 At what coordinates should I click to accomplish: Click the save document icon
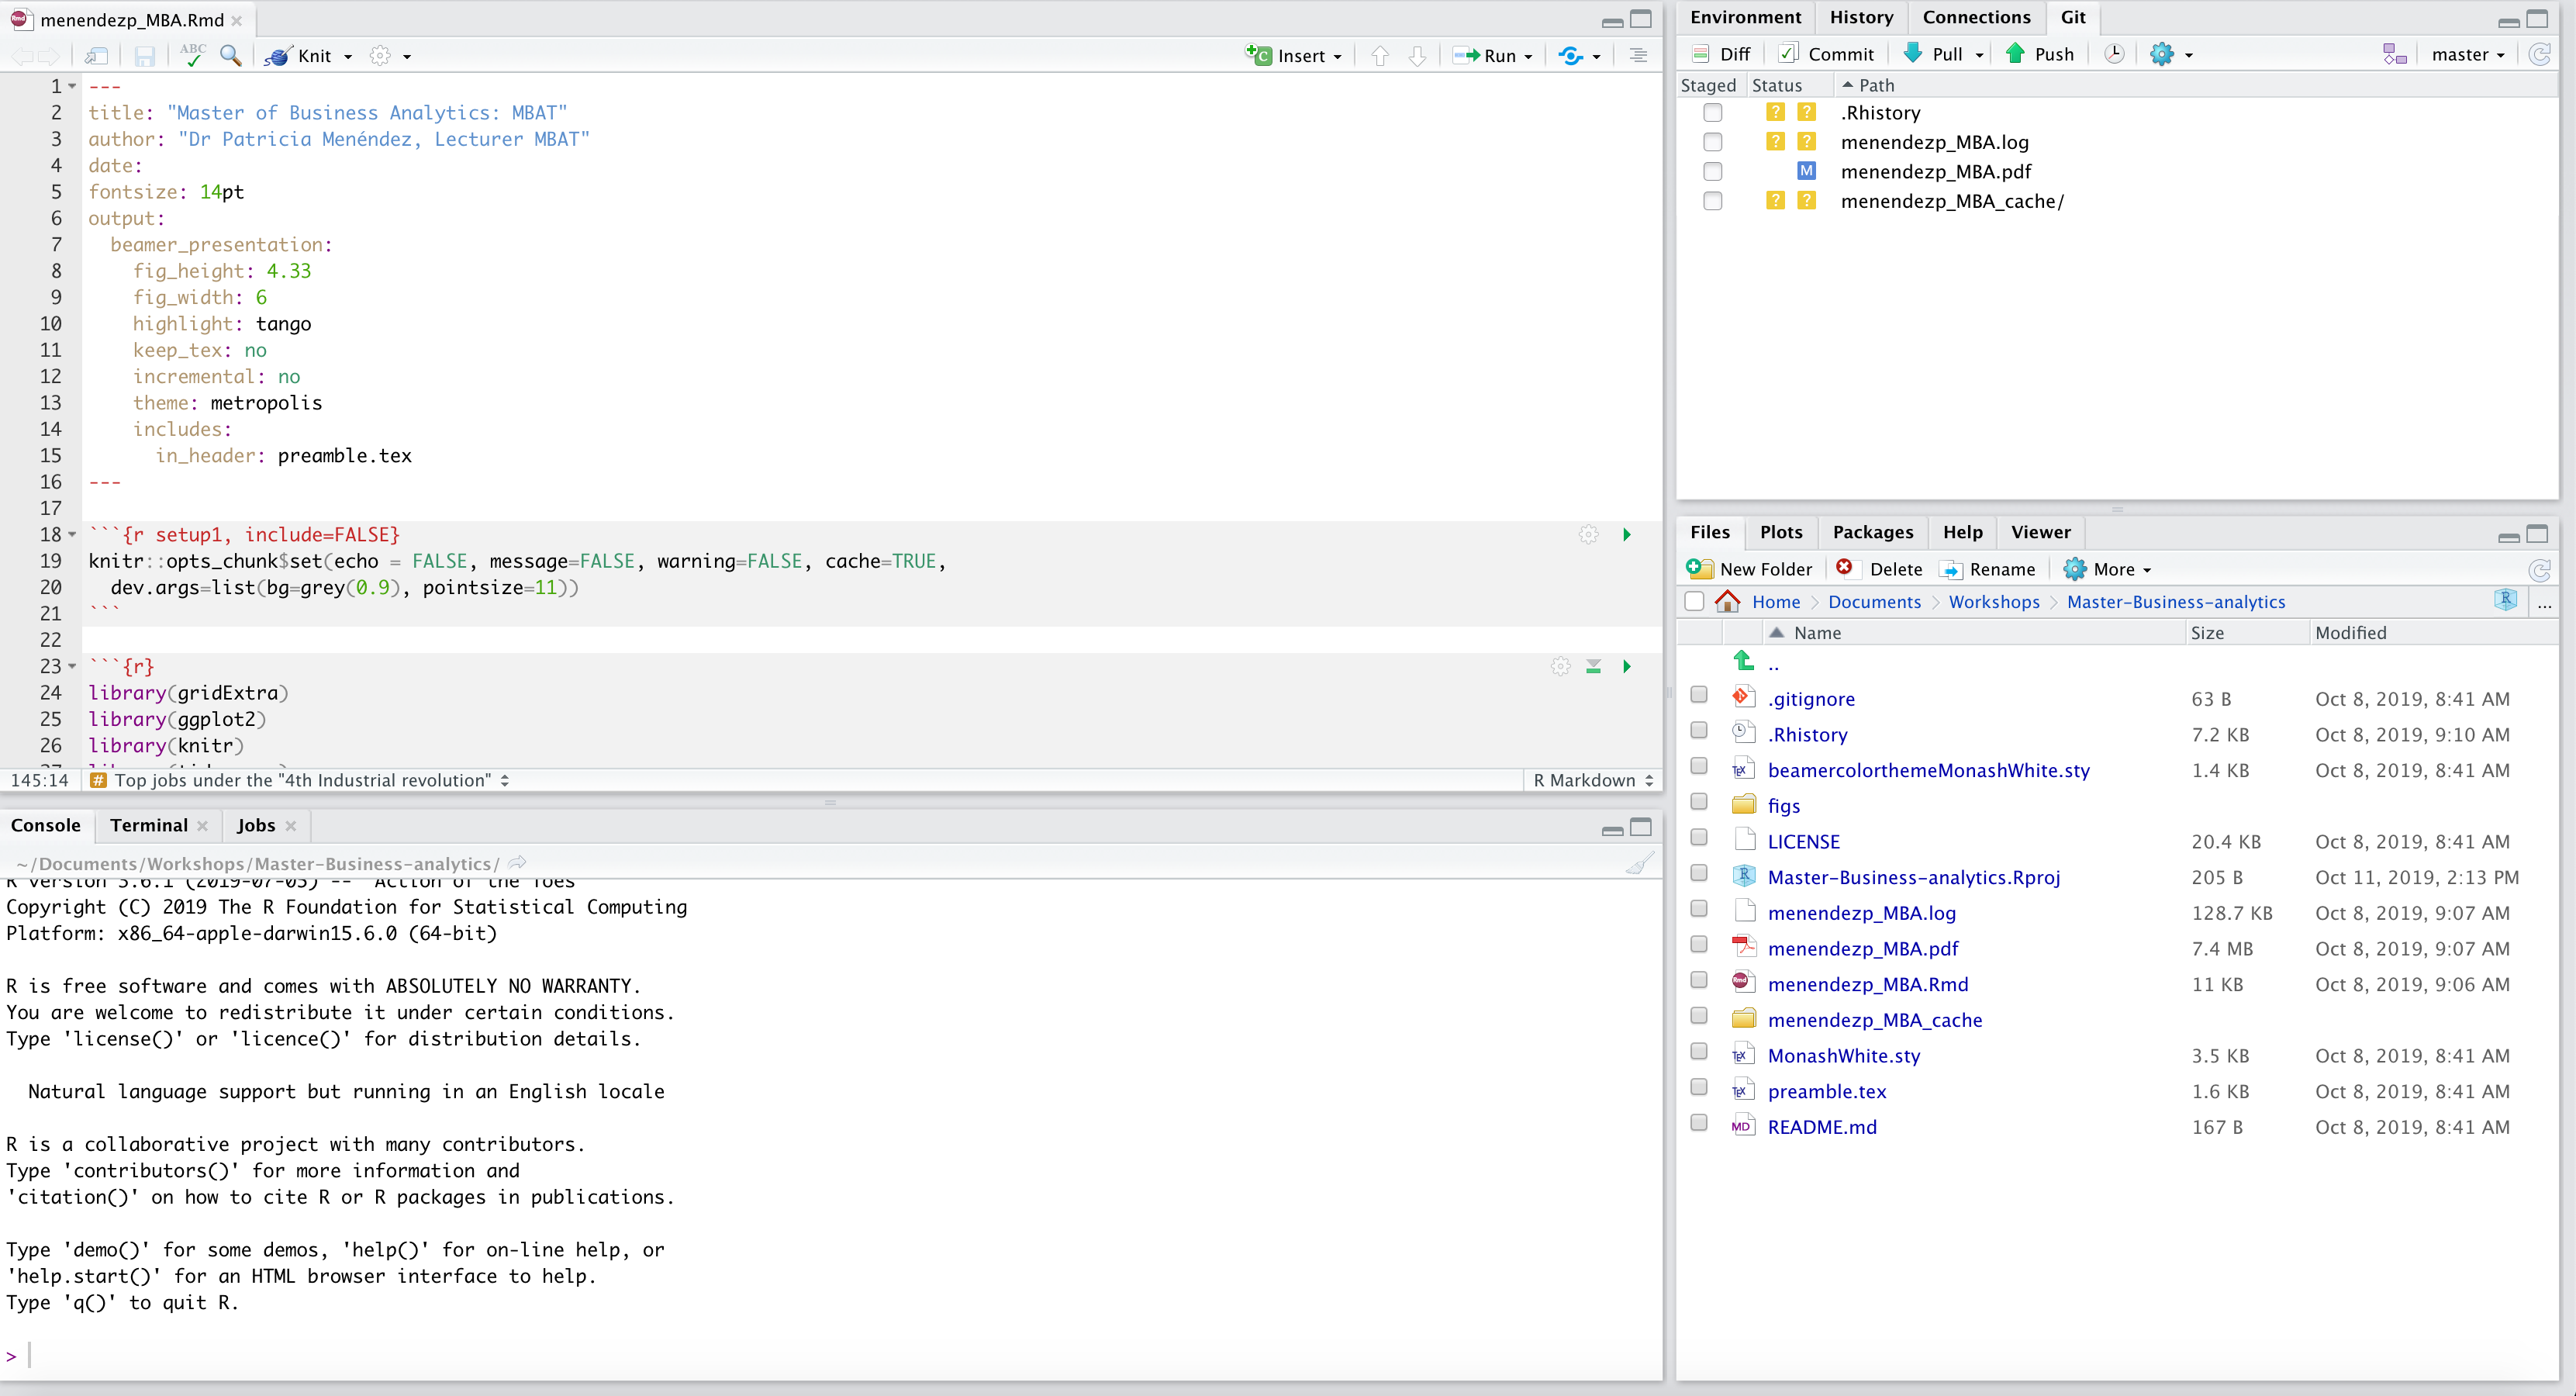point(145,56)
